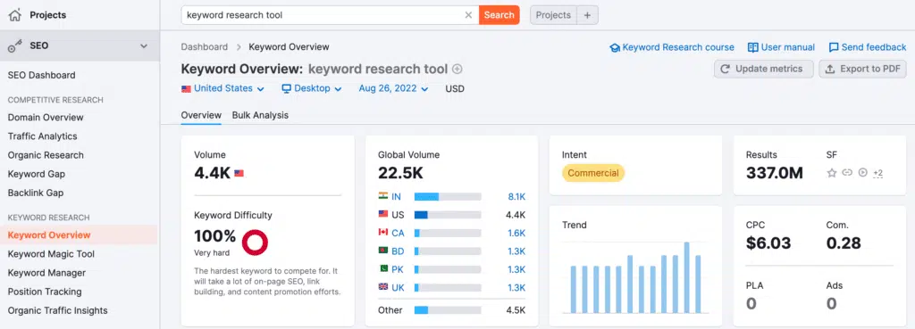
Task: Click the Send feedback chat icon
Action: tap(834, 48)
